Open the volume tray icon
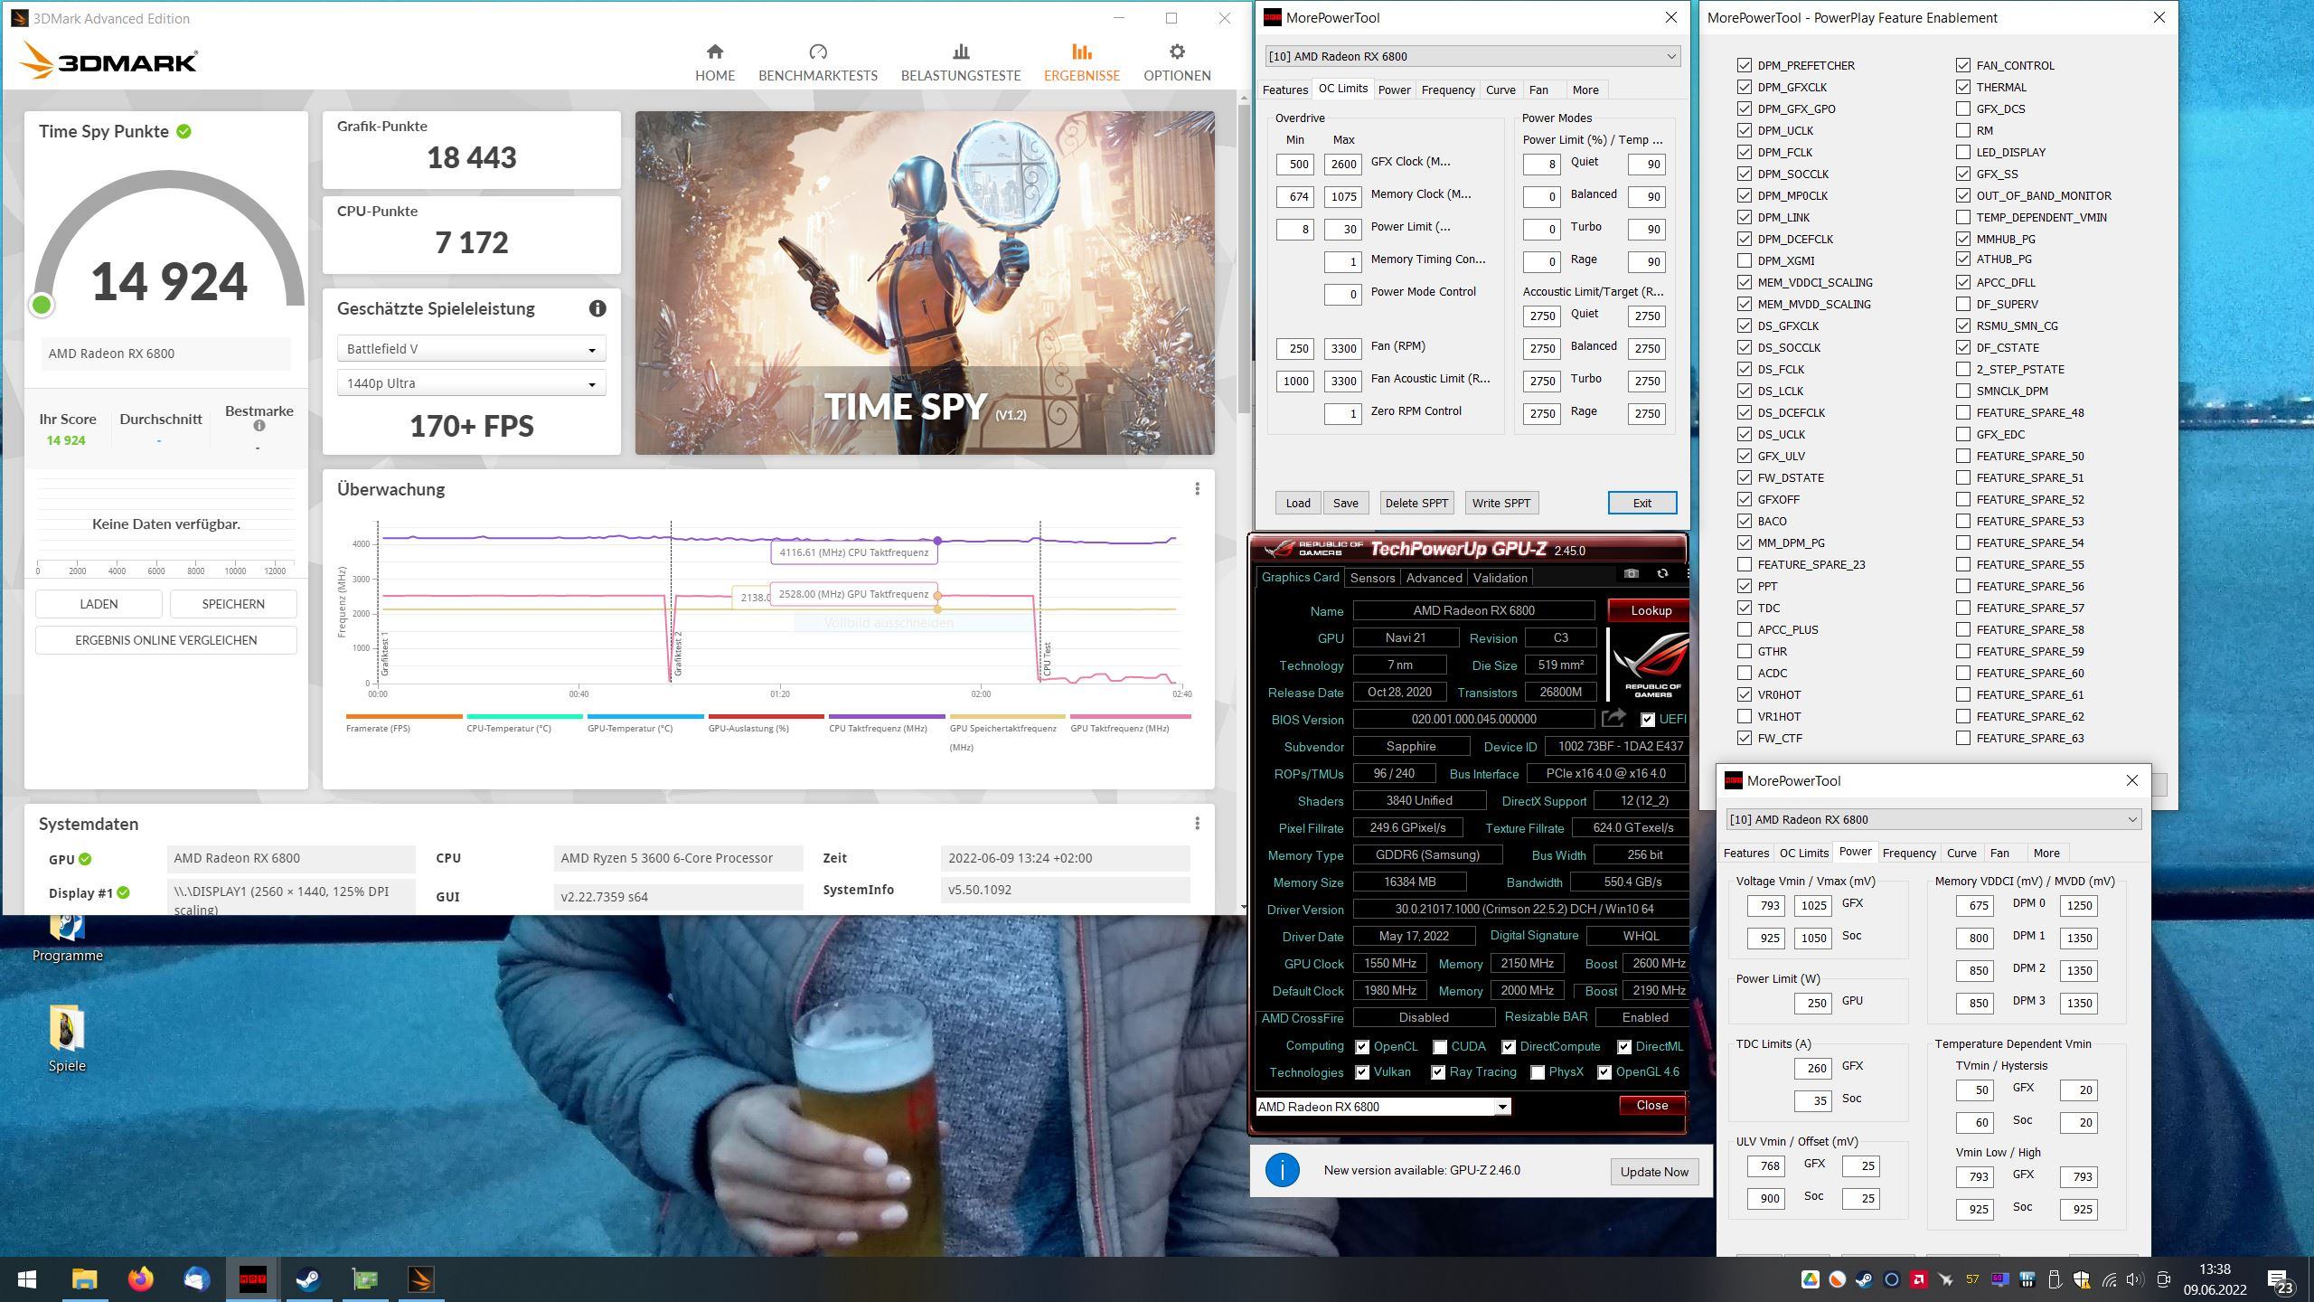This screenshot has height=1302, width=2314. click(2135, 1279)
